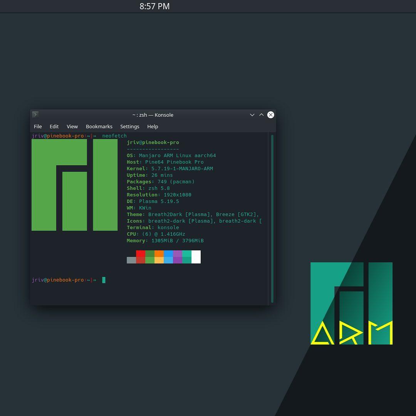The image size is (416, 416).
Task: Maximize the Konsole window
Action: 261,115
